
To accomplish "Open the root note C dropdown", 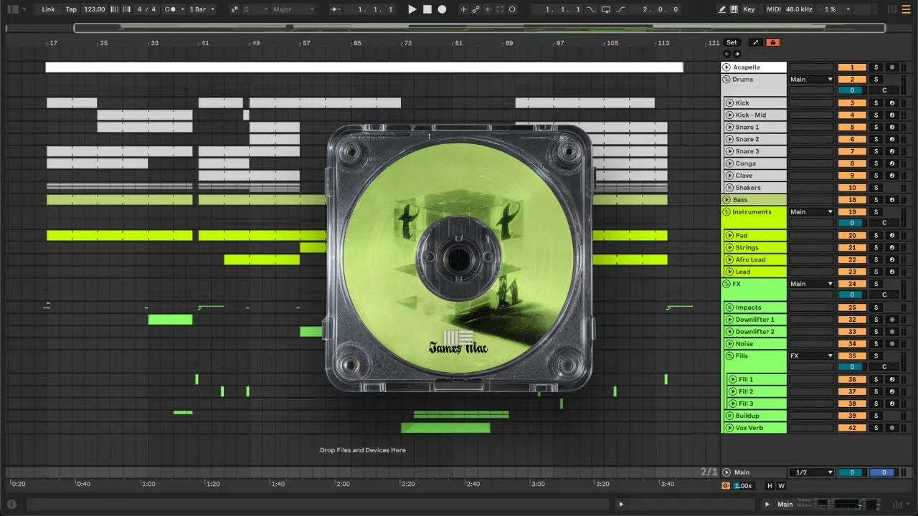I will 255,9.
